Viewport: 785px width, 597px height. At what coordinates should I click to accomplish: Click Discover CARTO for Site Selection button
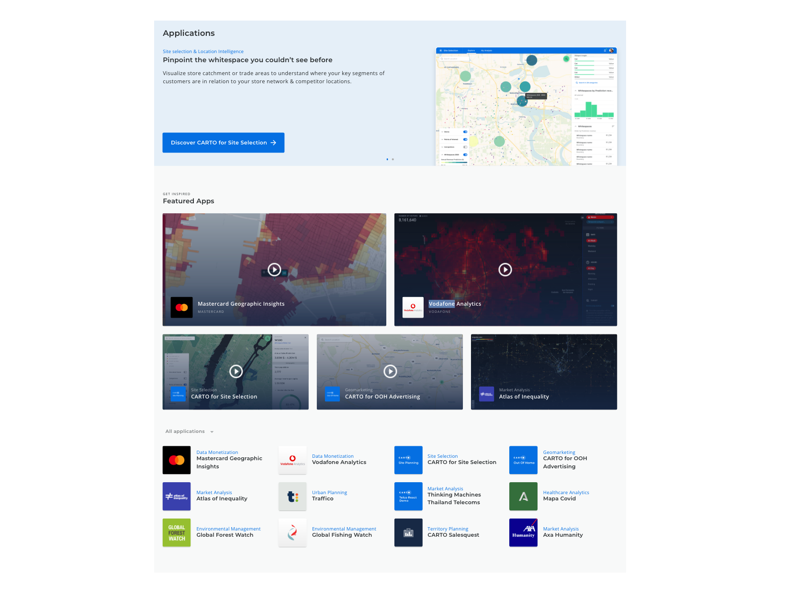pyautogui.click(x=224, y=143)
